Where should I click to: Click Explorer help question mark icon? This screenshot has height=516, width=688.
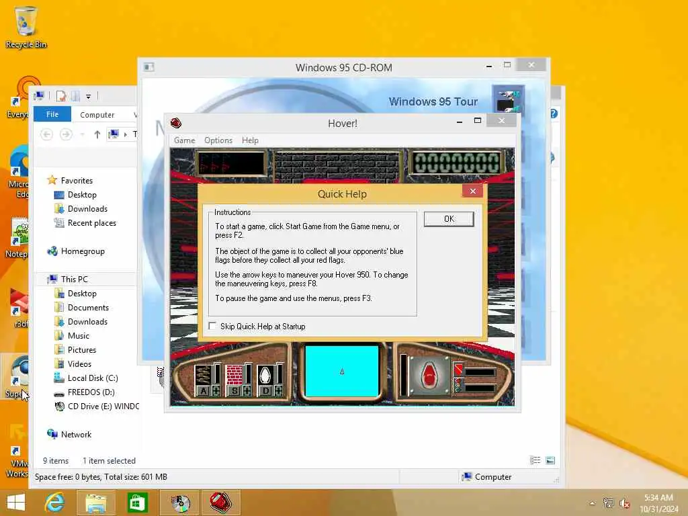coord(554,114)
